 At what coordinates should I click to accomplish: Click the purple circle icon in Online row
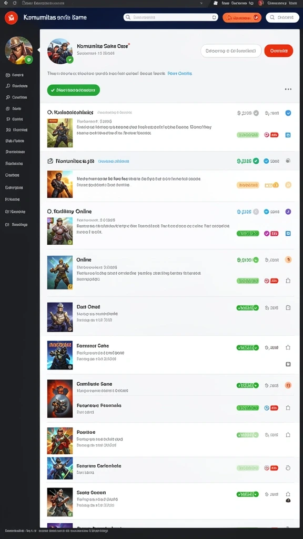pos(288,212)
